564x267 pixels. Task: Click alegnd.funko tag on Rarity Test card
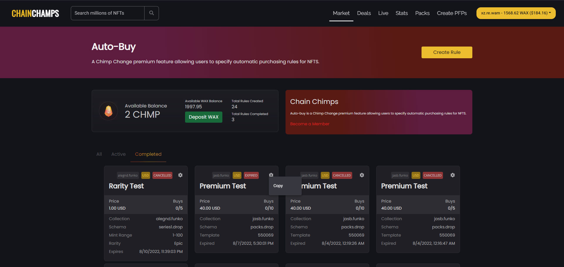[x=128, y=175]
